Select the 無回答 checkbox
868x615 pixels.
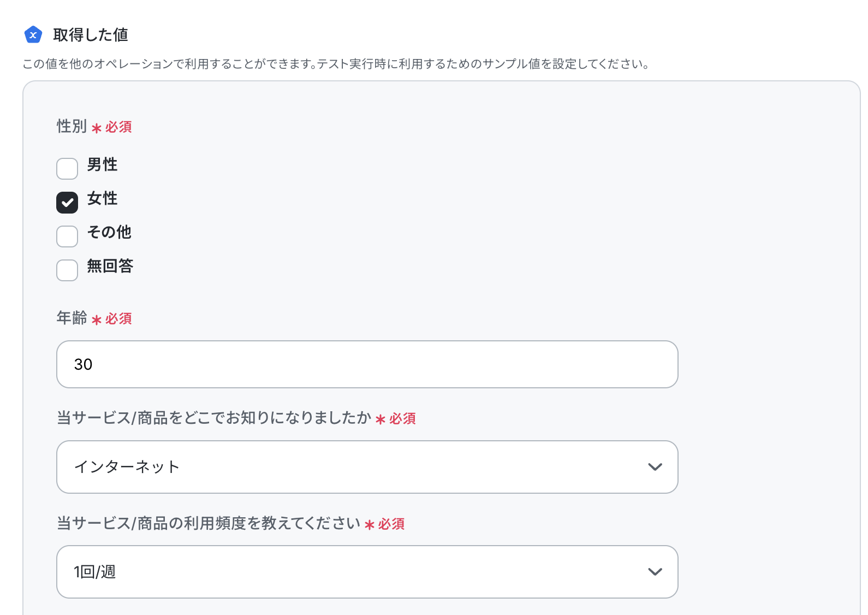[x=67, y=270]
